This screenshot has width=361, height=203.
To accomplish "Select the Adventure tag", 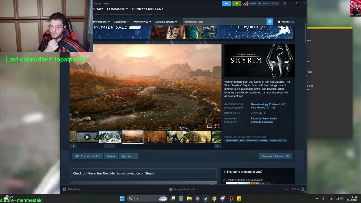I will 252,140.
